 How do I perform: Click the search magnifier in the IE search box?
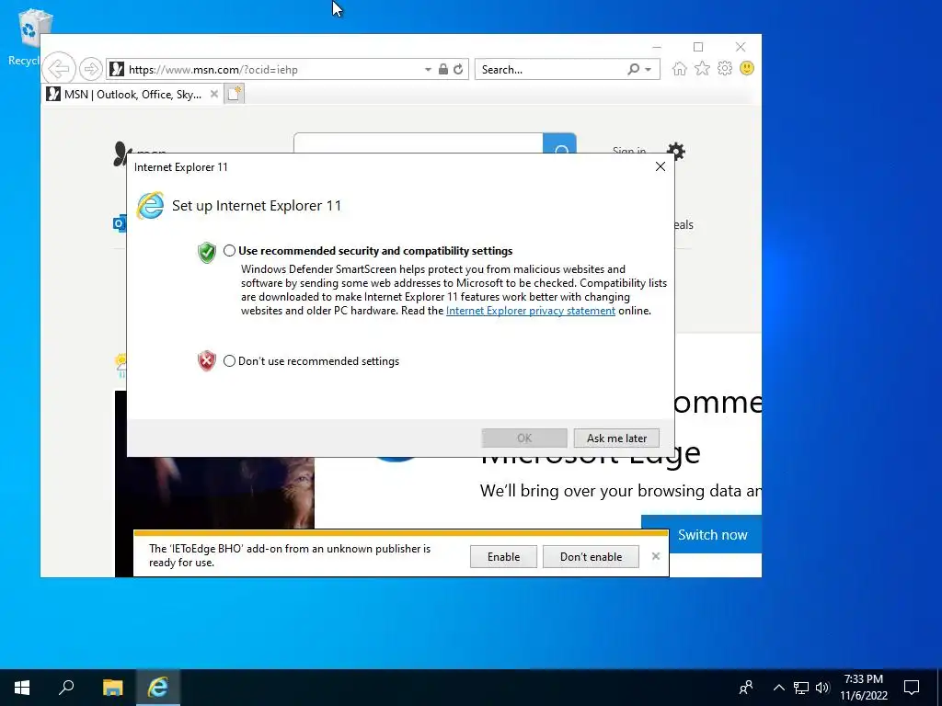pyautogui.click(x=633, y=69)
